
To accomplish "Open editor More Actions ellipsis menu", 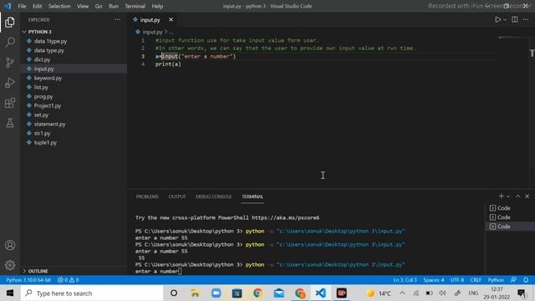I will (x=526, y=20).
